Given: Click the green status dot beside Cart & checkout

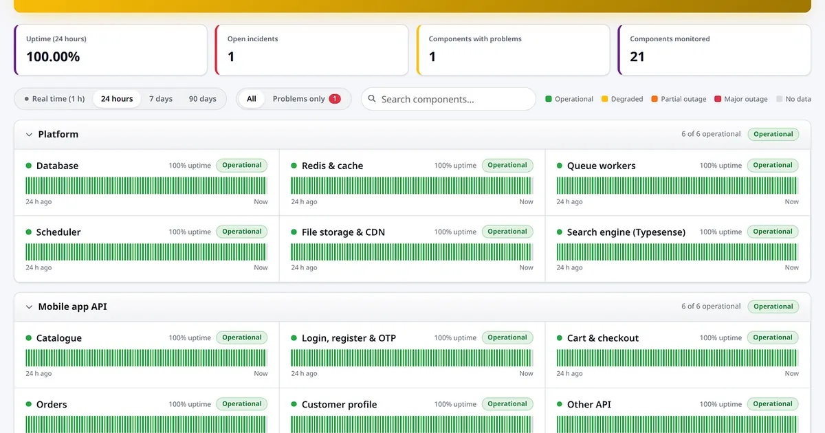Looking at the screenshot, I should click(560, 338).
